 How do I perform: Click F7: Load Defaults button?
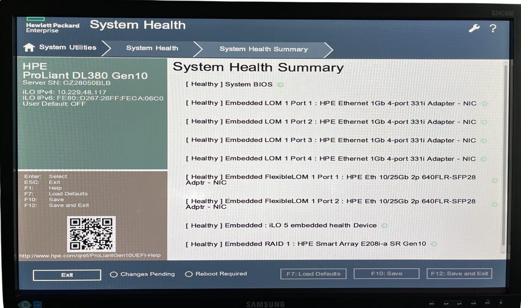click(313, 274)
